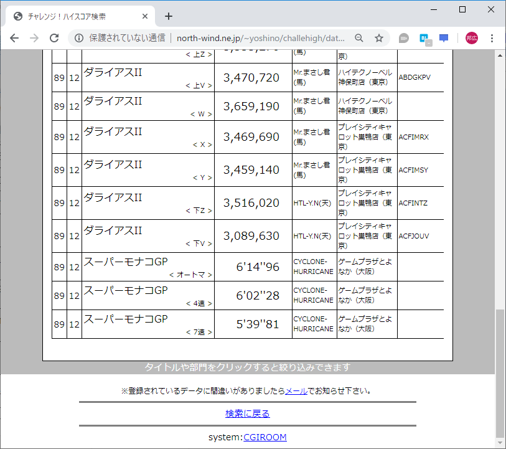Open the page zoom magnifier control

359,38
